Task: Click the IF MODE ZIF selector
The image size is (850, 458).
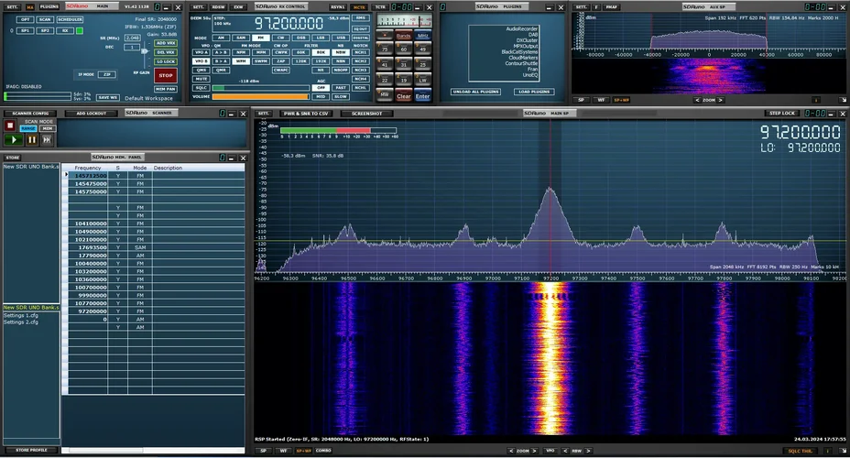Action: (x=107, y=74)
